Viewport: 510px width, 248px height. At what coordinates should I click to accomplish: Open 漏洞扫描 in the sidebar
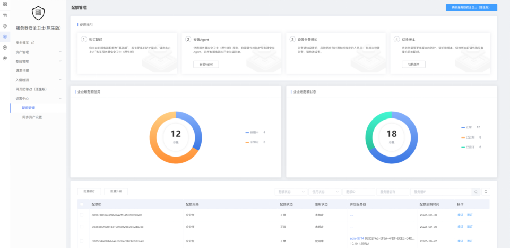click(x=22, y=70)
